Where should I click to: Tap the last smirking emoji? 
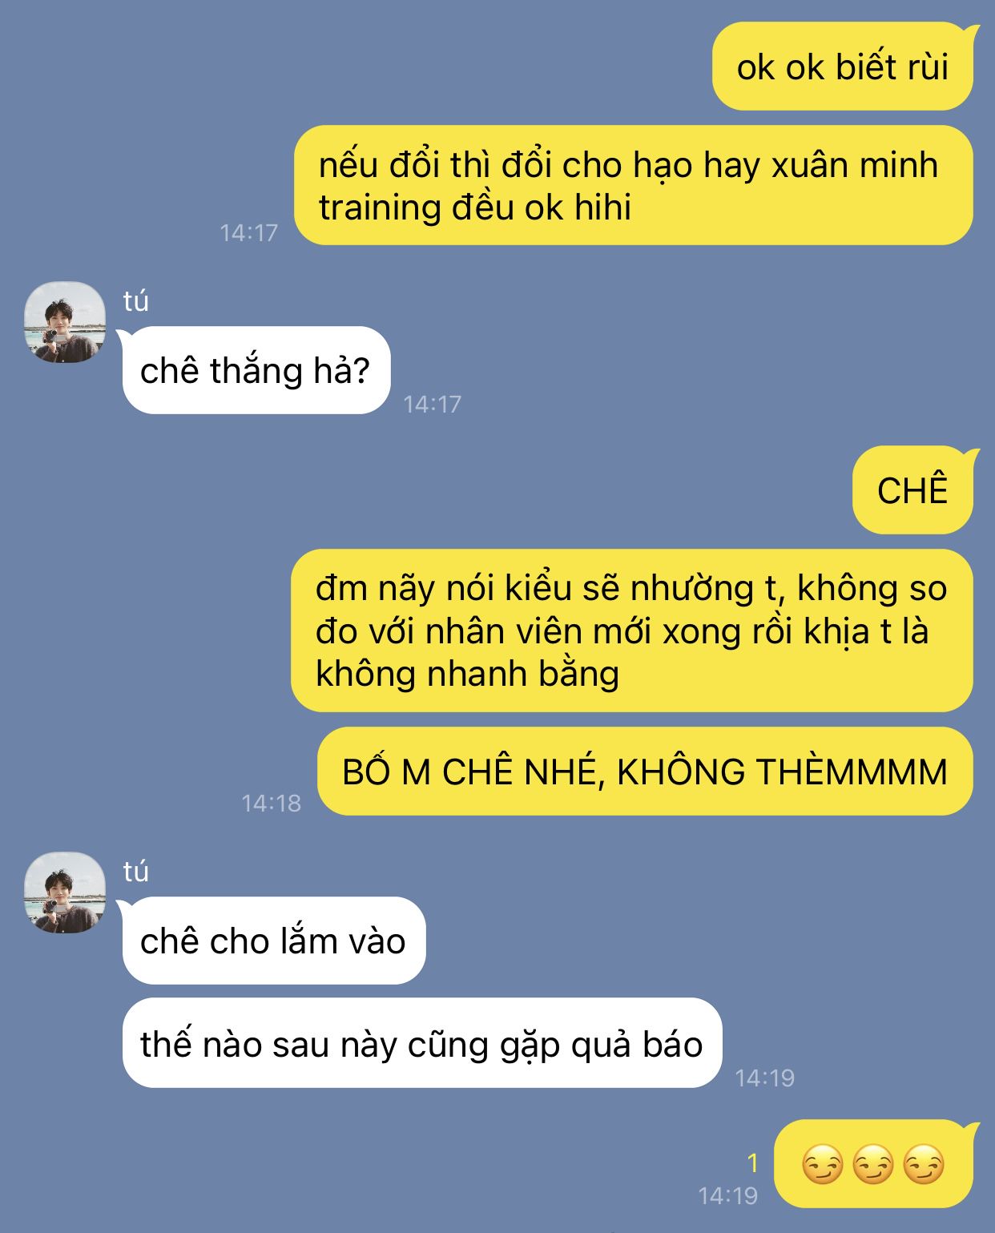tap(924, 1165)
